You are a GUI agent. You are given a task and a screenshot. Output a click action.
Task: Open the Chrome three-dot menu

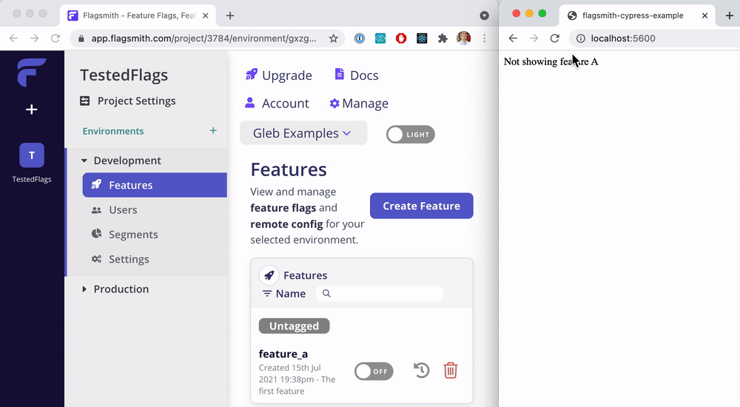coord(484,38)
